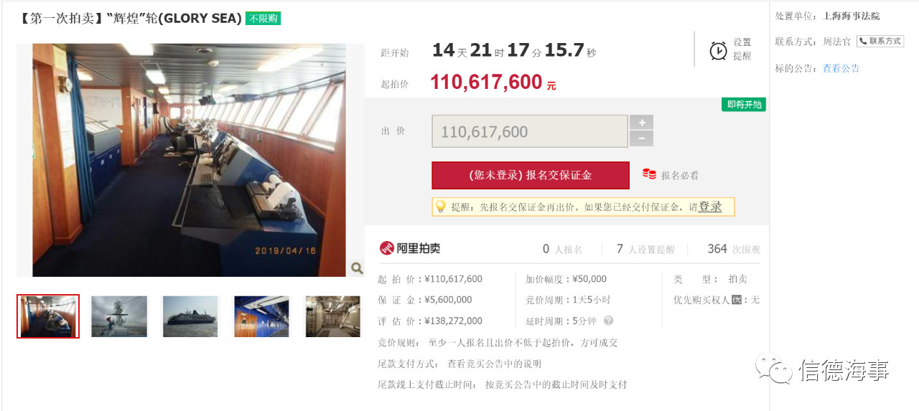The height and width of the screenshot is (411, 919).
Task: Click the 报名必看 link
Action: (x=679, y=175)
